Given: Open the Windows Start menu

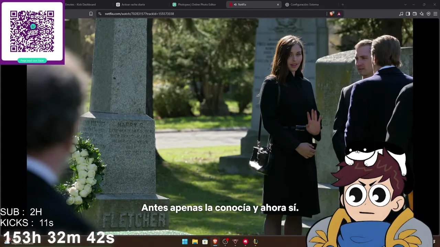Looking at the screenshot, I should tap(185, 242).
